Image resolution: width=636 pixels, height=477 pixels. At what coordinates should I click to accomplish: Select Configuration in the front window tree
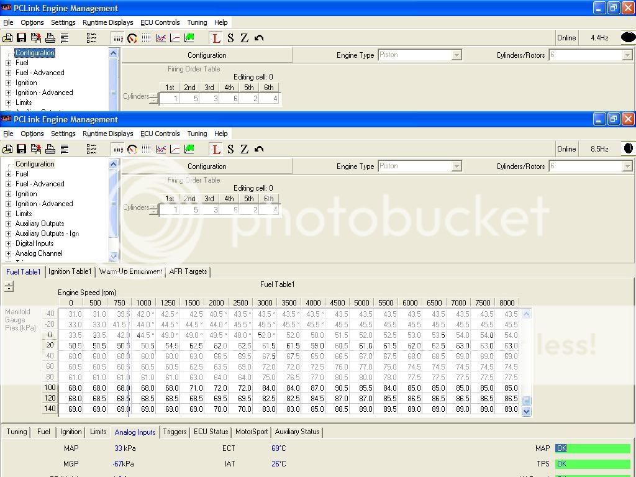point(35,164)
